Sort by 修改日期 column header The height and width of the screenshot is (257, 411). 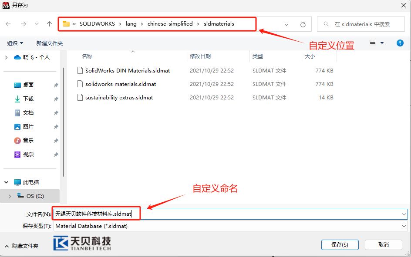[200, 56]
